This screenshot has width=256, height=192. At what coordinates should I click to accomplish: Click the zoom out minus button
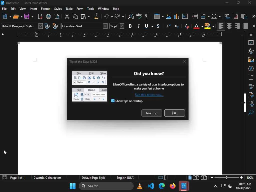[212, 177]
